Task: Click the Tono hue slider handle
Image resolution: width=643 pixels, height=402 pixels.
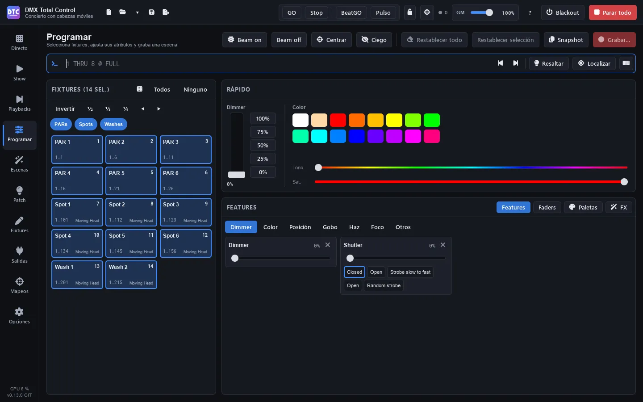Action: tap(318, 167)
